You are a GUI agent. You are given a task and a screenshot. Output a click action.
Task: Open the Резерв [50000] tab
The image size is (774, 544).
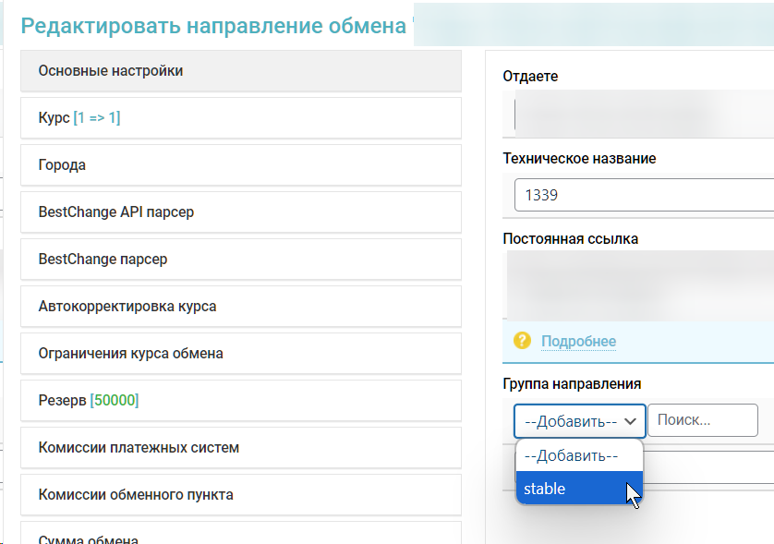click(x=240, y=401)
